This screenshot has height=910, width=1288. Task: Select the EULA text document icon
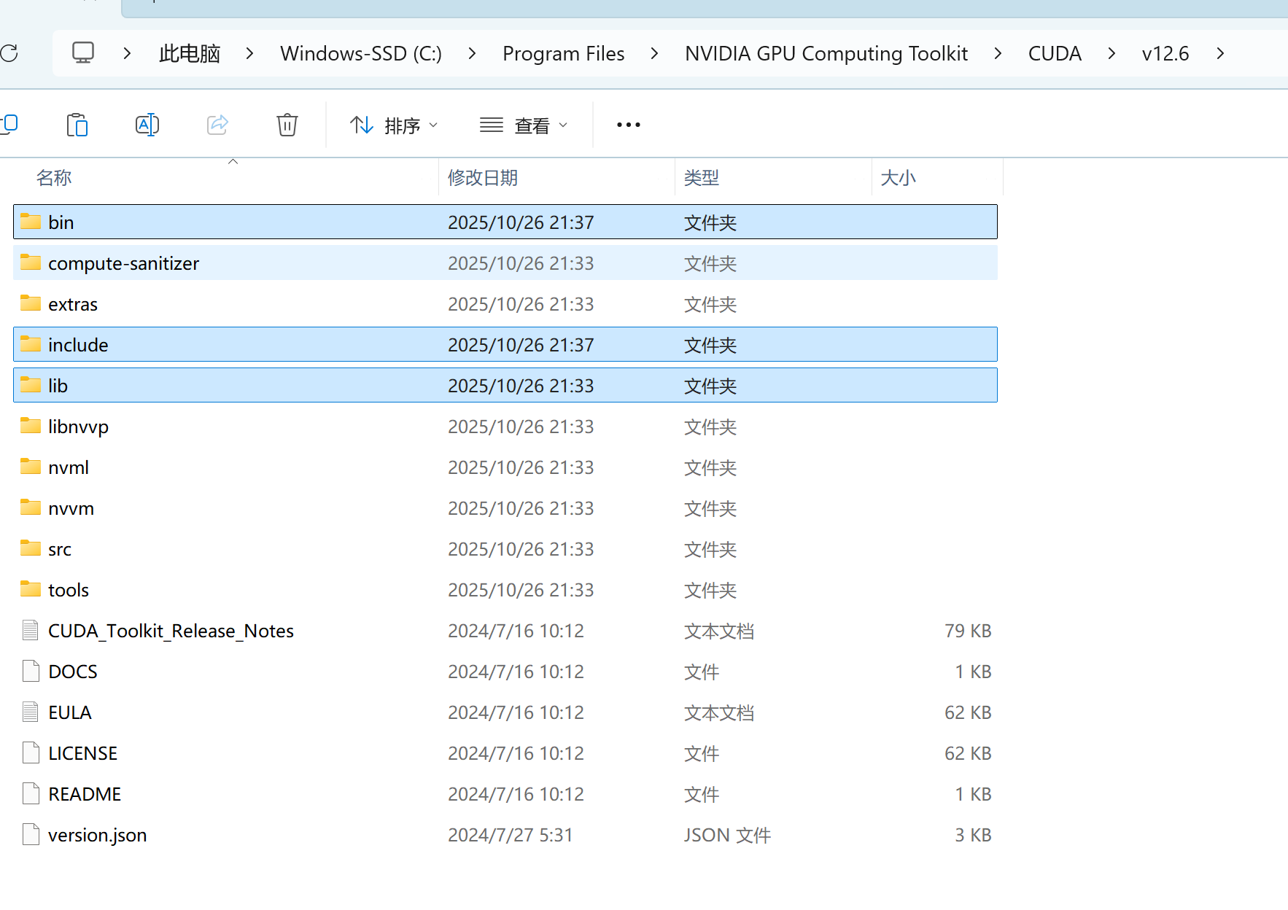click(x=31, y=712)
